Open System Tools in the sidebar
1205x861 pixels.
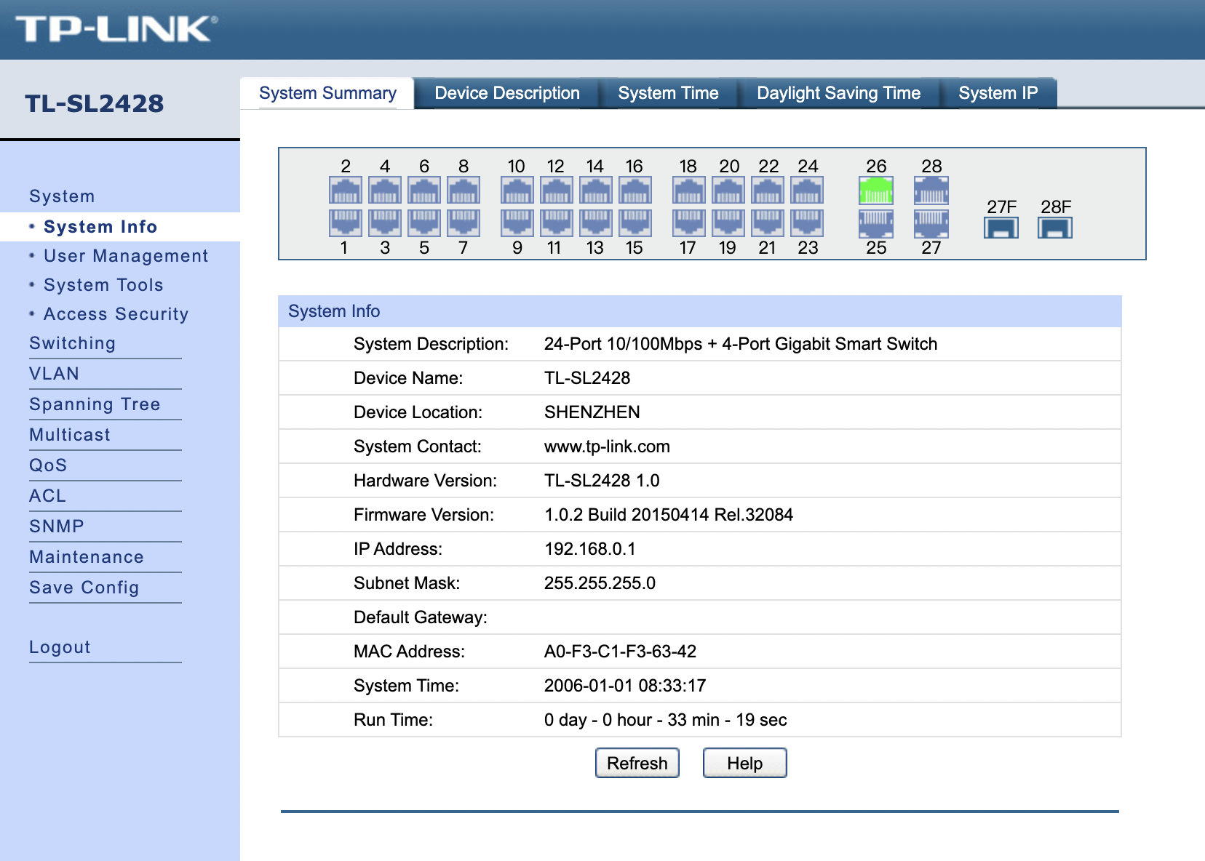tap(103, 285)
